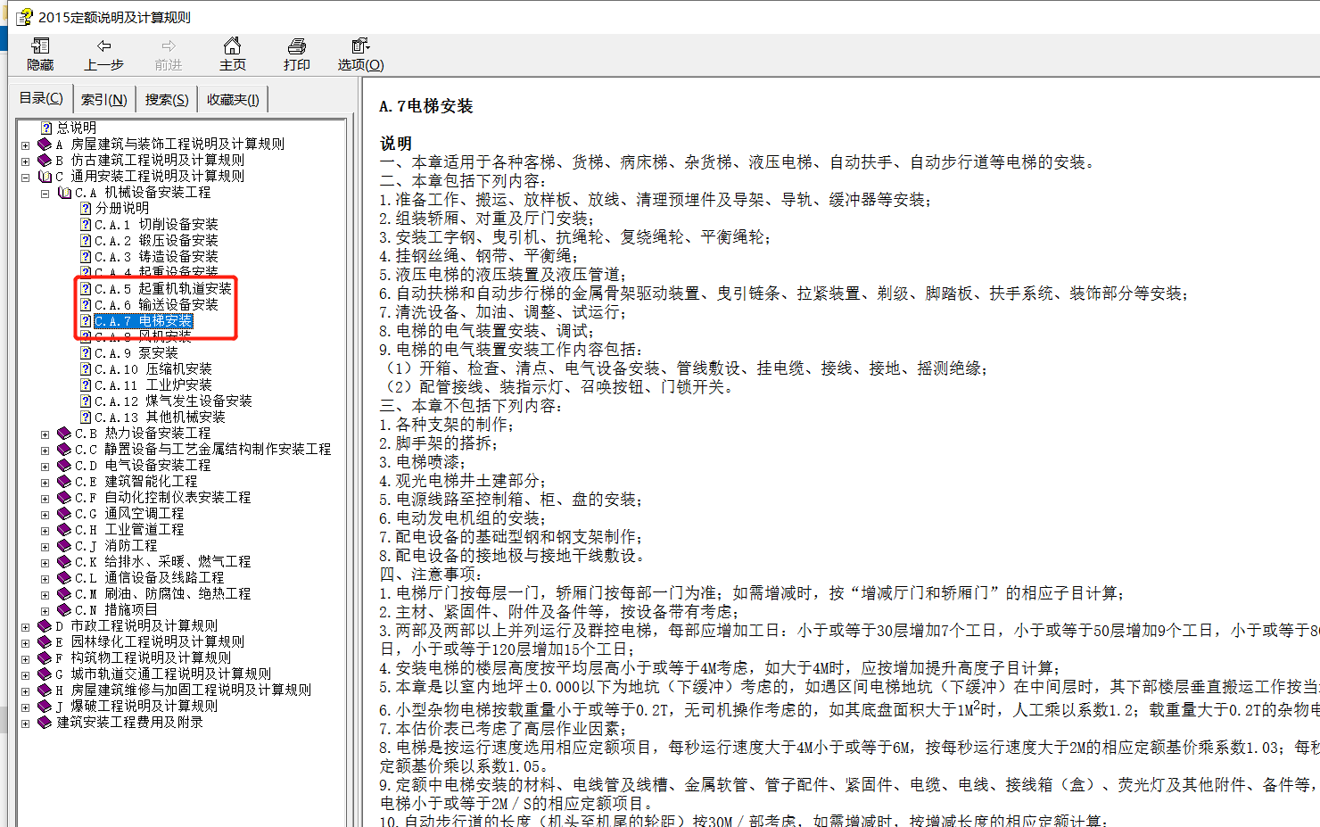Collapse the C 通用安装工程 tree node
1320x827 pixels.
click(x=25, y=177)
